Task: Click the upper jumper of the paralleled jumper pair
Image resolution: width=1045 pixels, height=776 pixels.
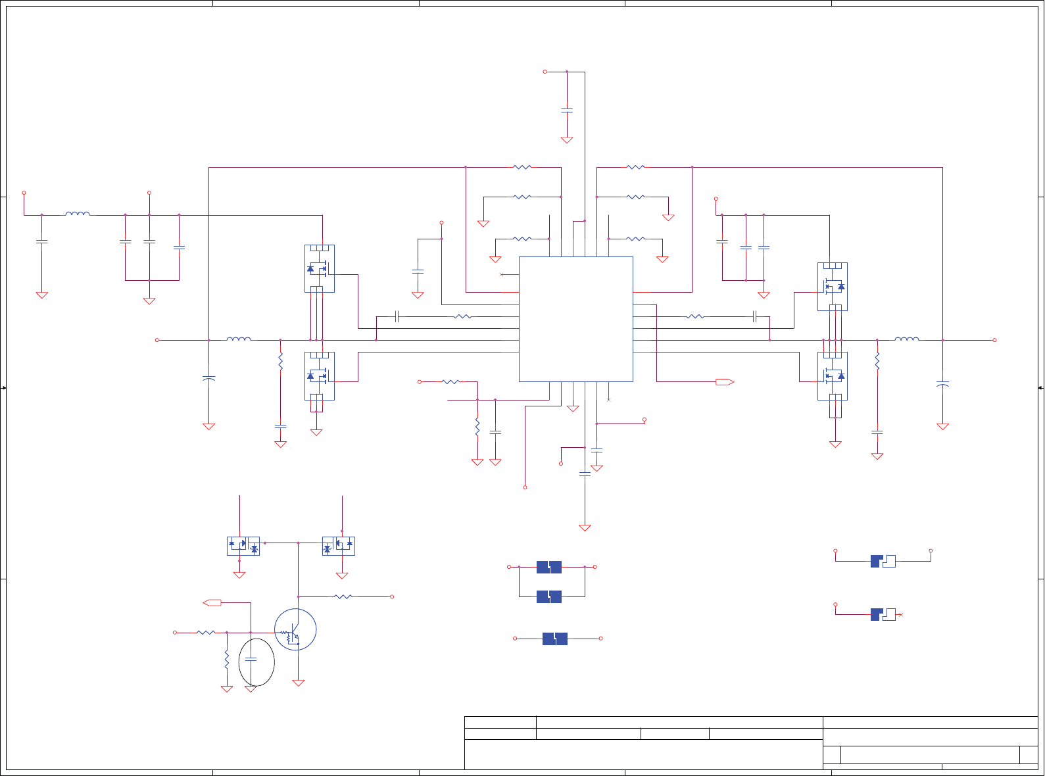Action: [549, 567]
